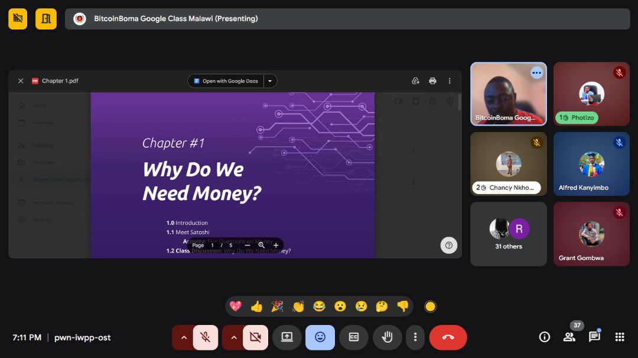Click the Chapter 1.pdf file name
The image size is (638, 358).
pos(60,81)
